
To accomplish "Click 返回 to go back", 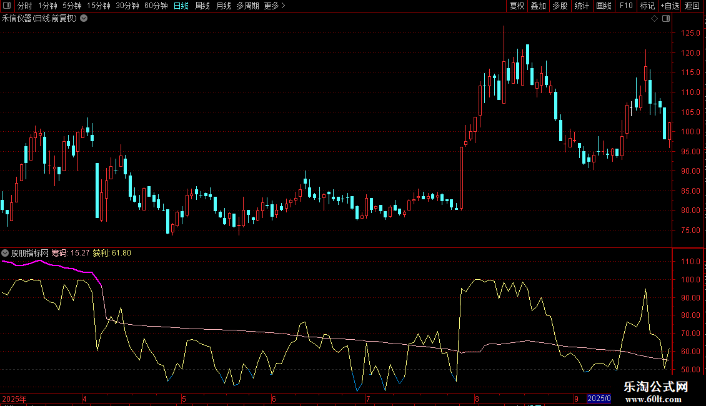I will coord(692,6).
